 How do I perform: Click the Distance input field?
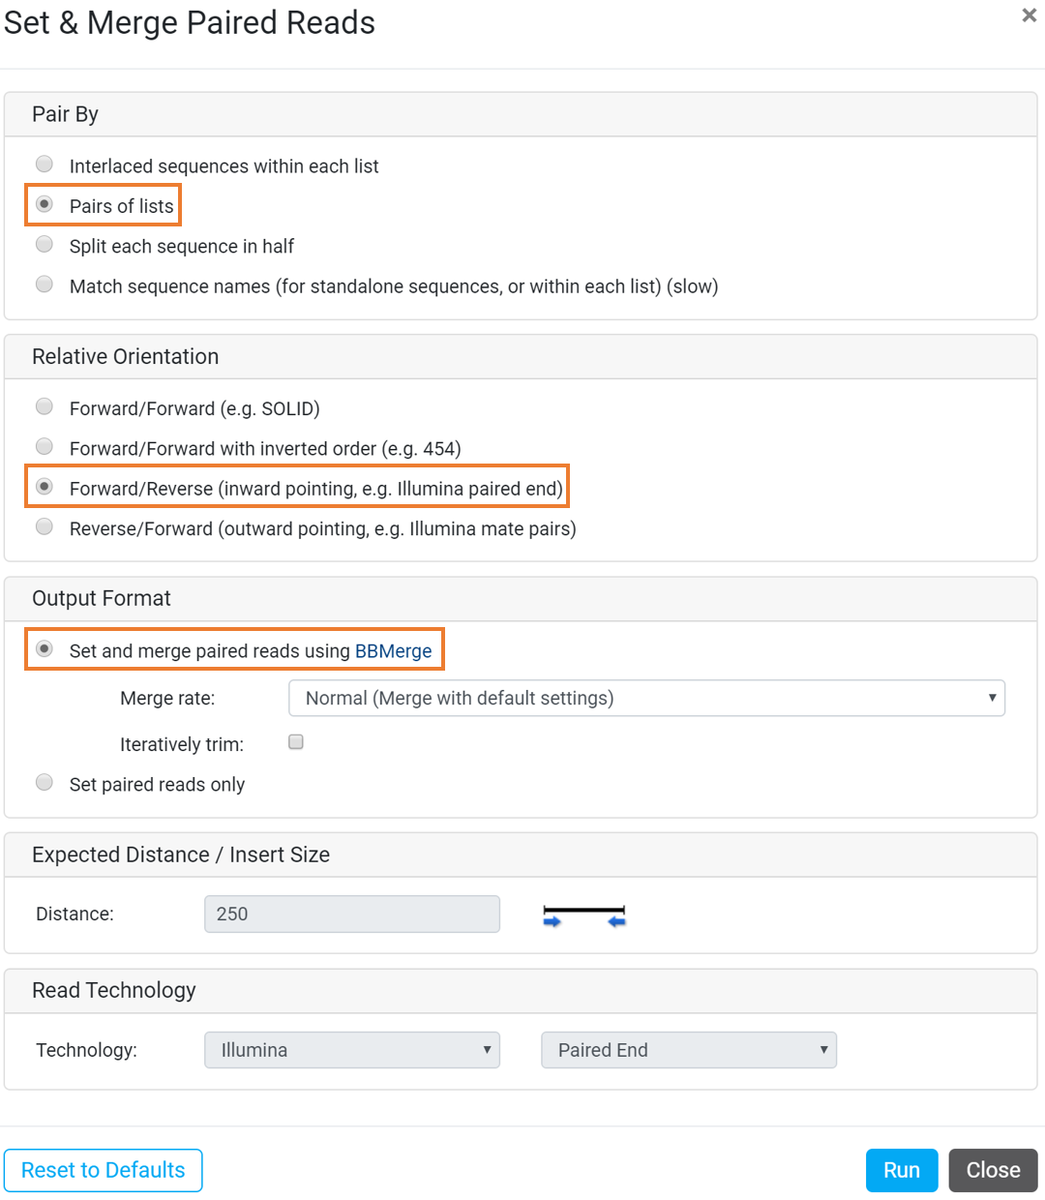[x=352, y=914]
